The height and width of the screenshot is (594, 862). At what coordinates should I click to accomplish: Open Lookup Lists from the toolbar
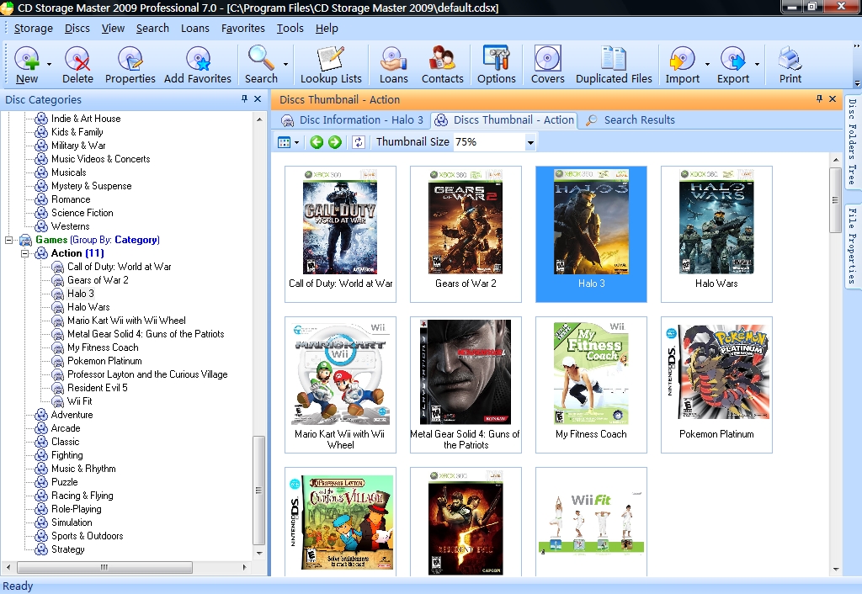pyautogui.click(x=331, y=65)
